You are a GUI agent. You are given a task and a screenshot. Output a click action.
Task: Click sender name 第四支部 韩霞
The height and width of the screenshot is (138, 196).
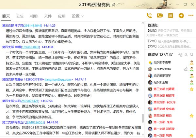(x=12, y=47)
